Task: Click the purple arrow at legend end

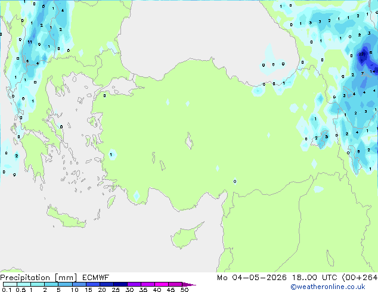Action: pos(189,284)
